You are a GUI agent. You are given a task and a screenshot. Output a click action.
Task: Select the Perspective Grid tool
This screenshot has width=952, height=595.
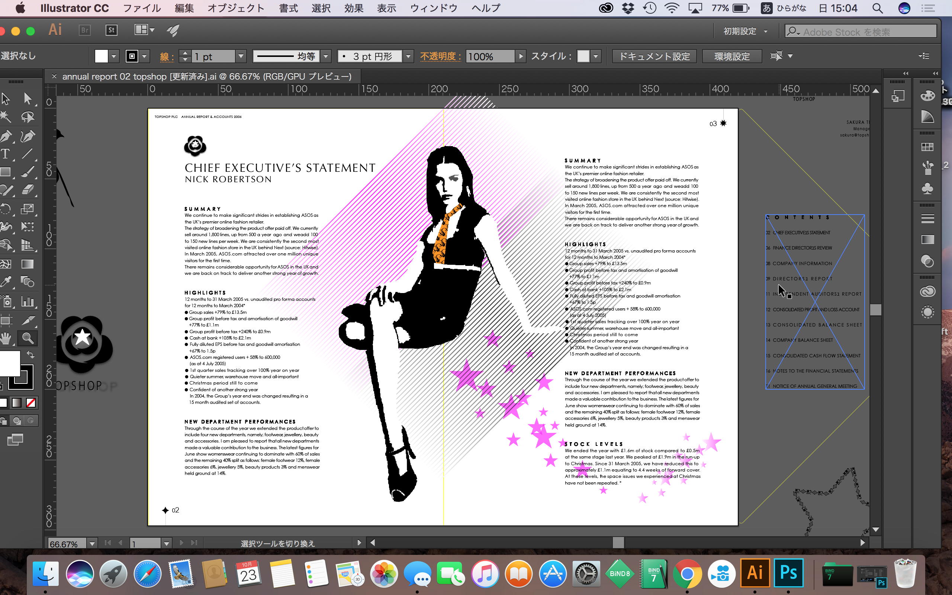tap(28, 245)
